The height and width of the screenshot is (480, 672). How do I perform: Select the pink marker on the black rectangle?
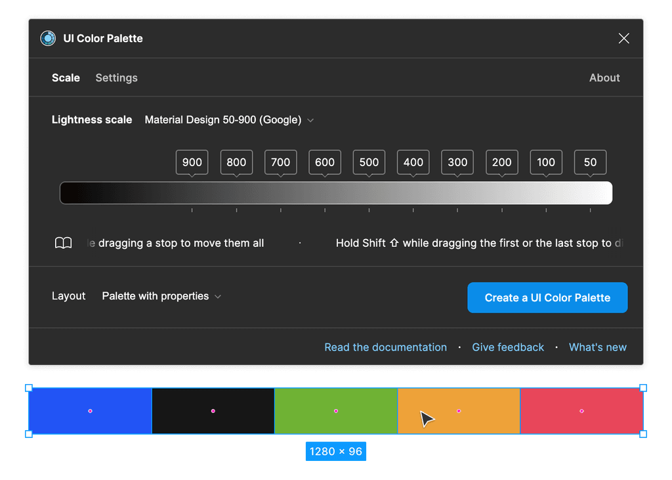[x=213, y=410]
